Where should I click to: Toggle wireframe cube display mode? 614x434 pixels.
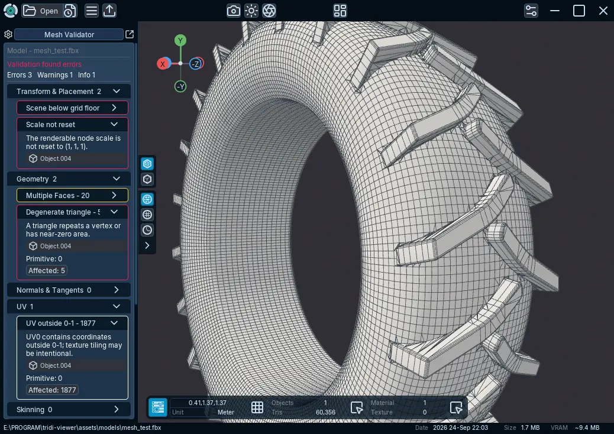[x=147, y=164]
